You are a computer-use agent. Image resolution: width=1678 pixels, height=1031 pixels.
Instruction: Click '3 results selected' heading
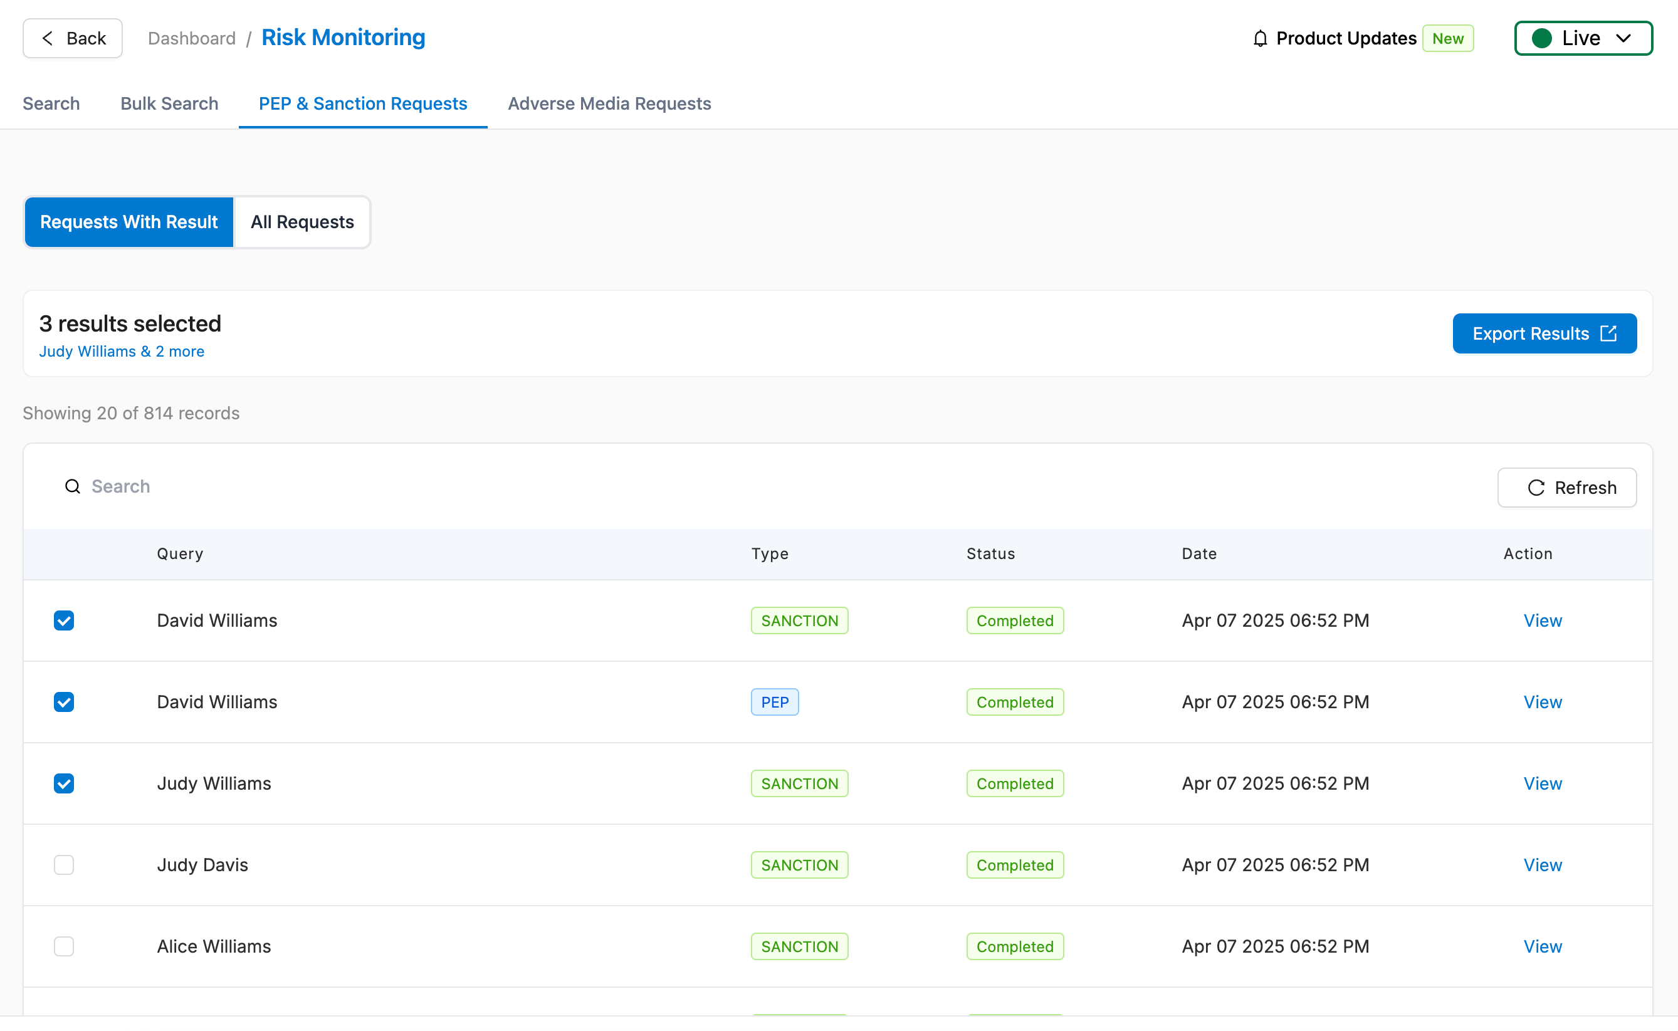130,323
